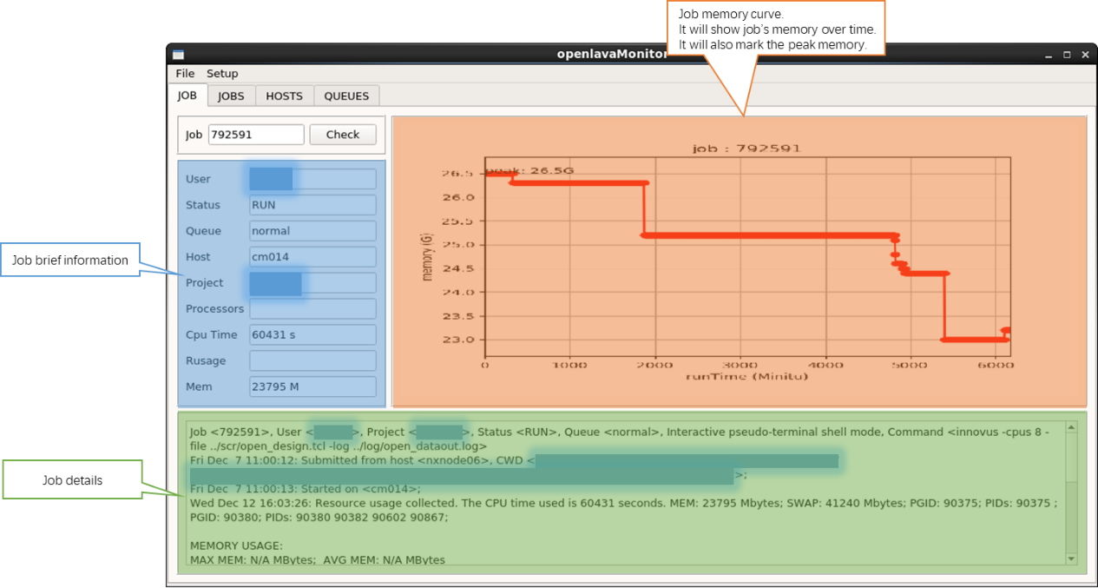Click the Check button
Screen dimensions: 1098x588
pyautogui.click(x=343, y=135)
